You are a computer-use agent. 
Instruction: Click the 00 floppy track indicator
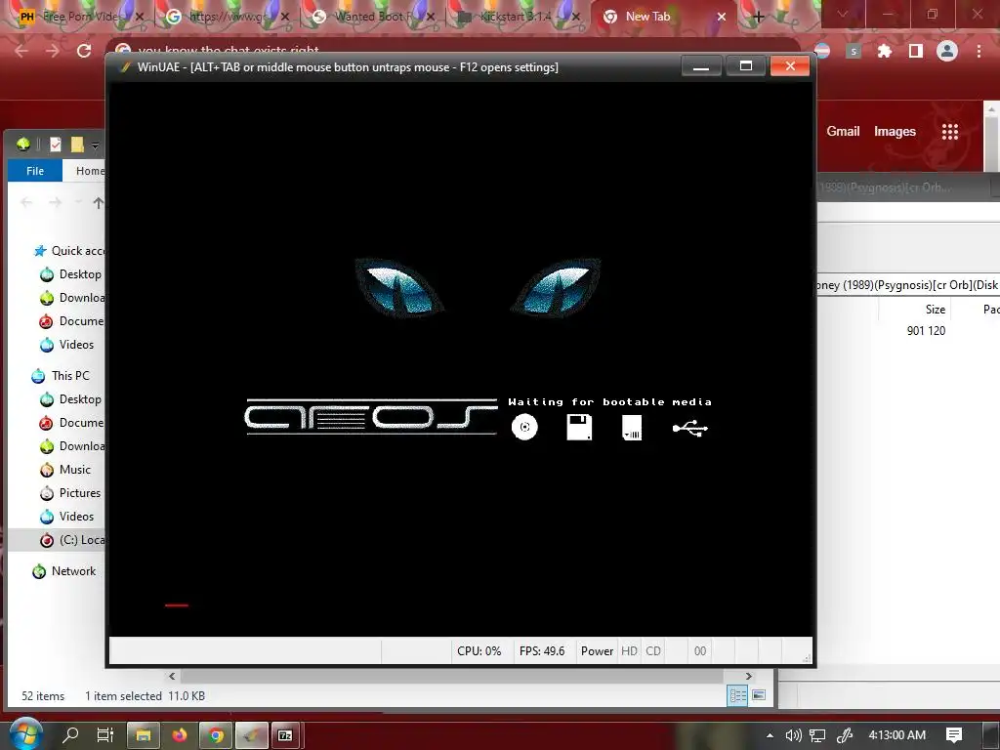pos(699,651)
